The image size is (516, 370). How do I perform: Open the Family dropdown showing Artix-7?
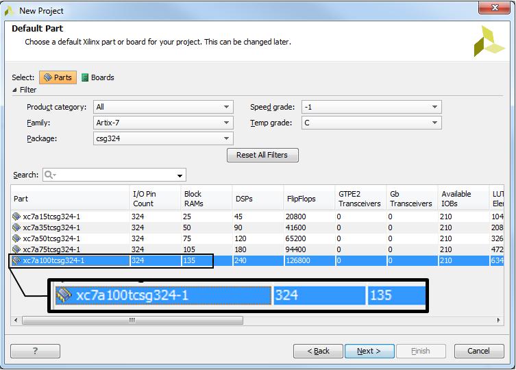pyautogui.click(x=163, y=123)
